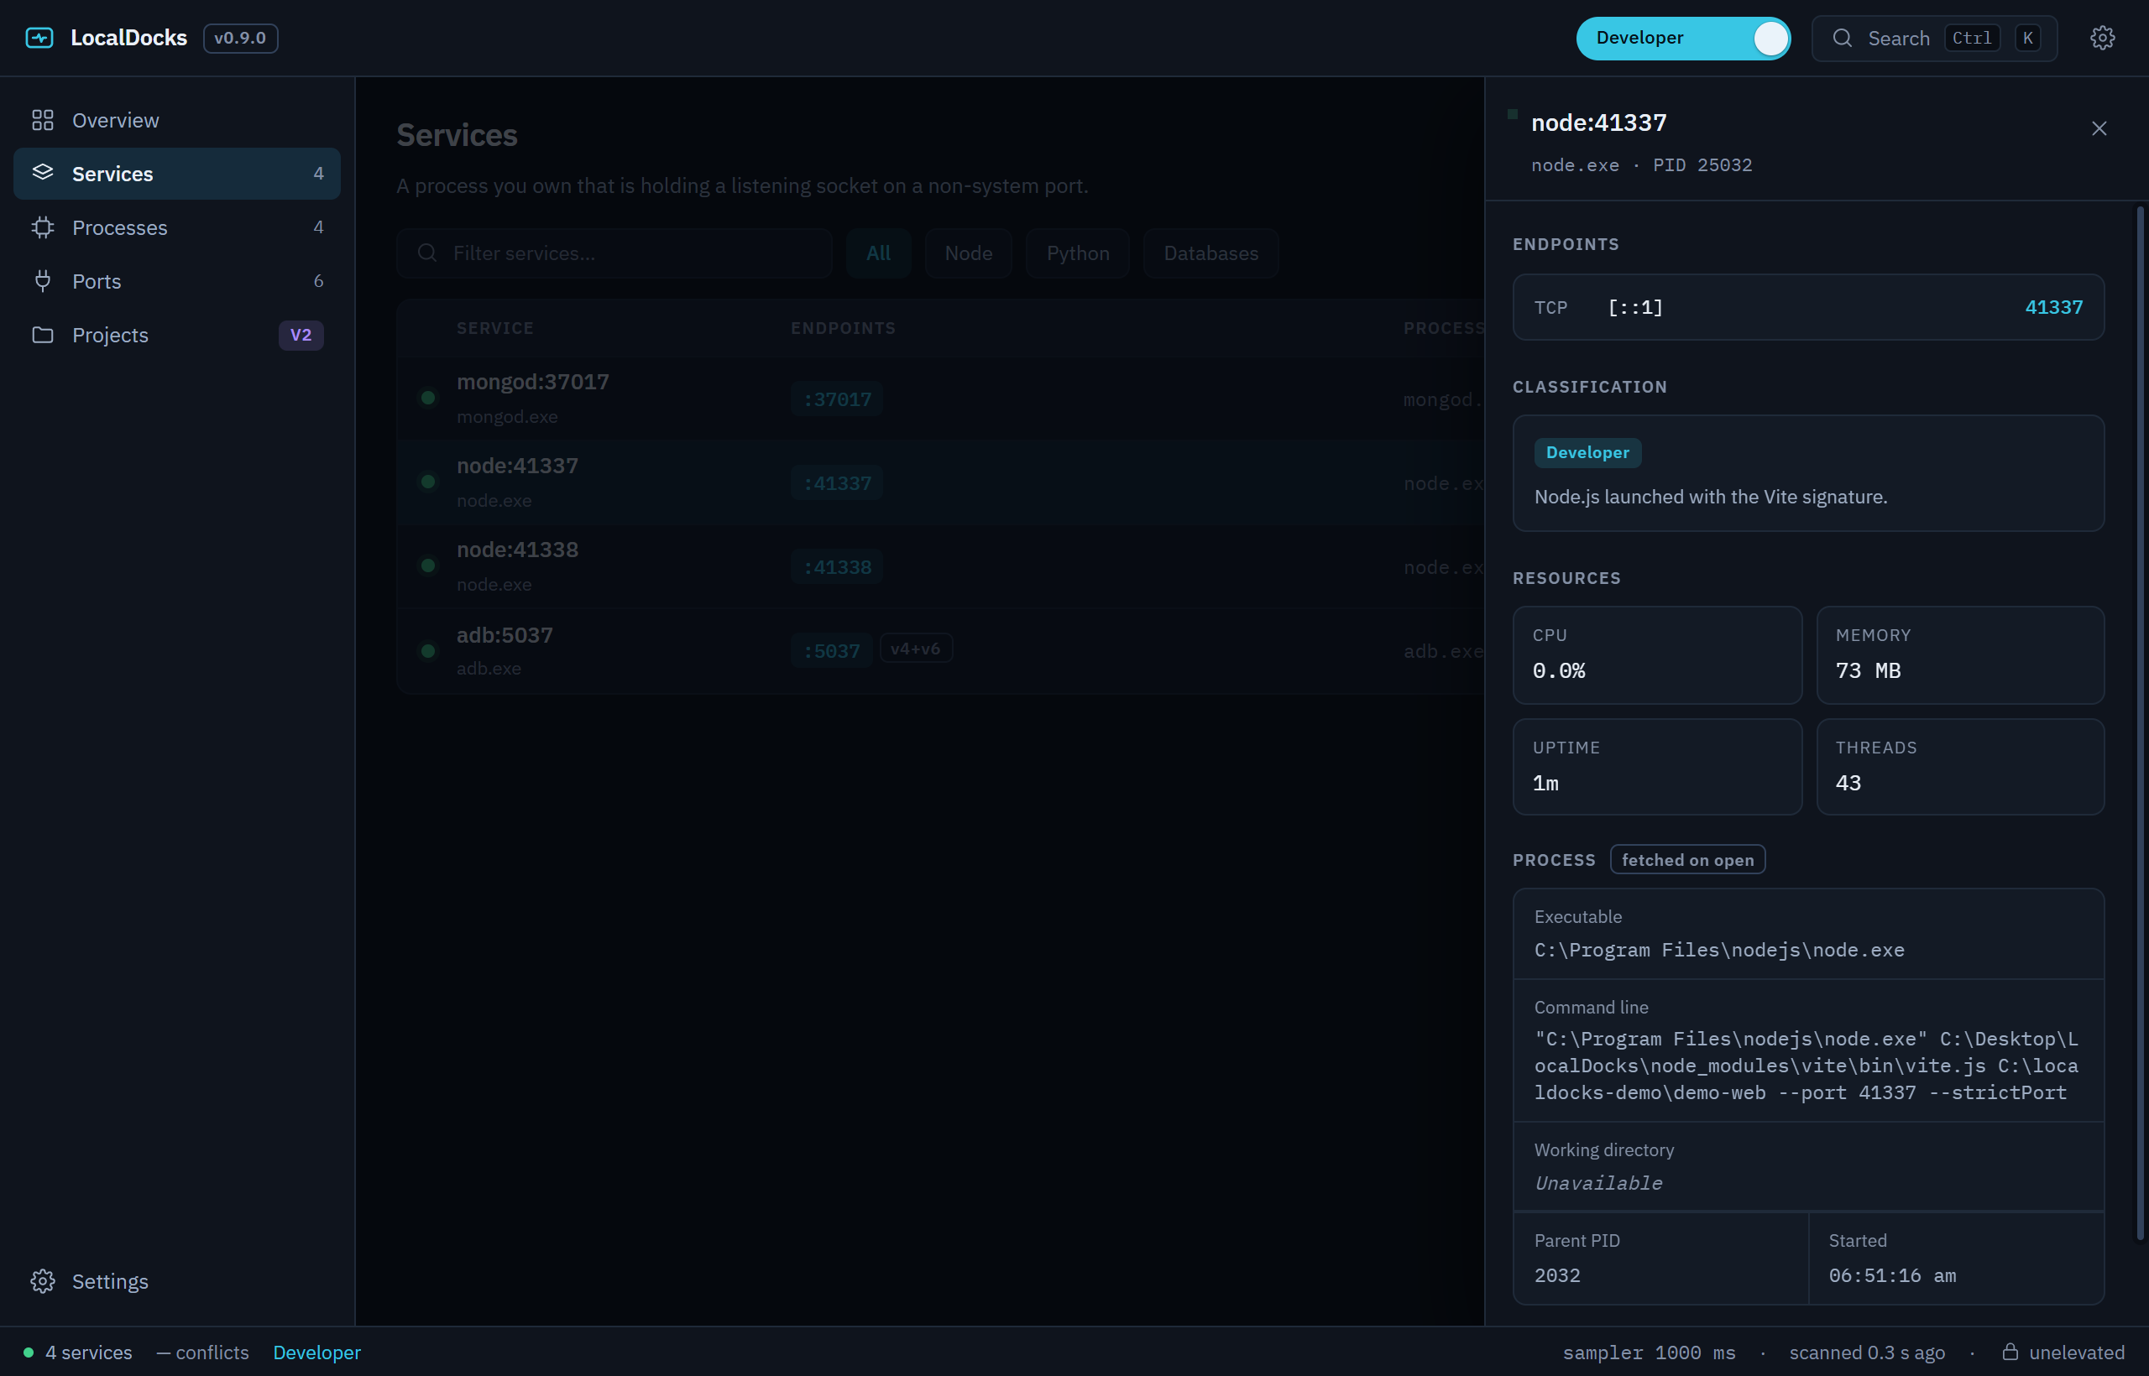Click the conflicts status entry
2149x1376 pixels.
(x=203, y=1352)
